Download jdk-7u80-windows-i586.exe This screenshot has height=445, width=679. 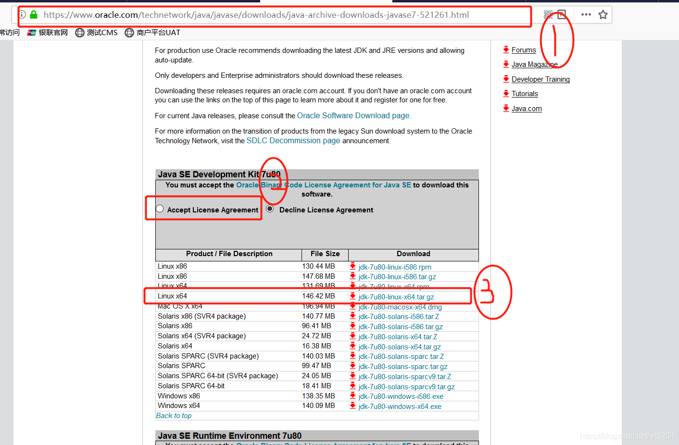coord(401,396)
